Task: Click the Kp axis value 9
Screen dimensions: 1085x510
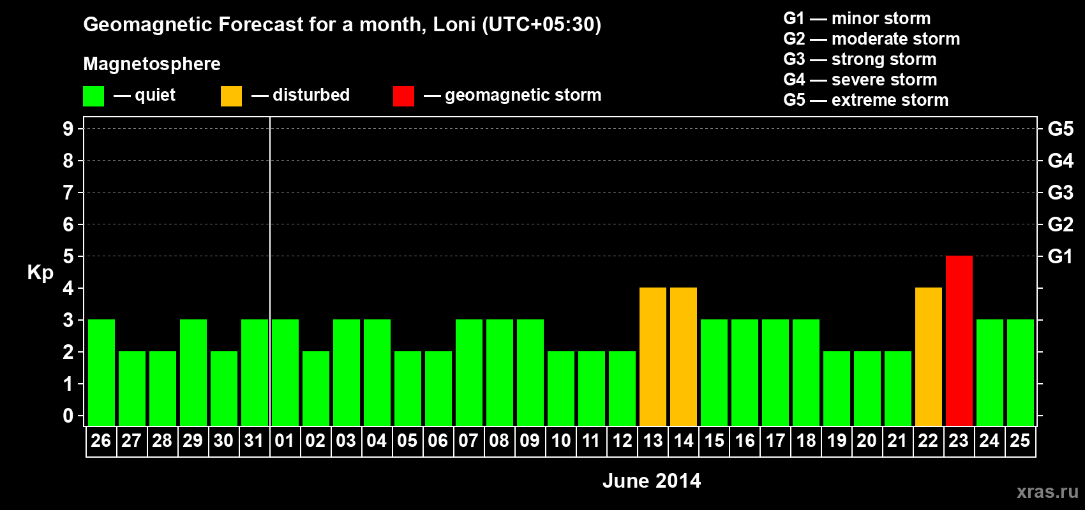Action: (68, 129)
